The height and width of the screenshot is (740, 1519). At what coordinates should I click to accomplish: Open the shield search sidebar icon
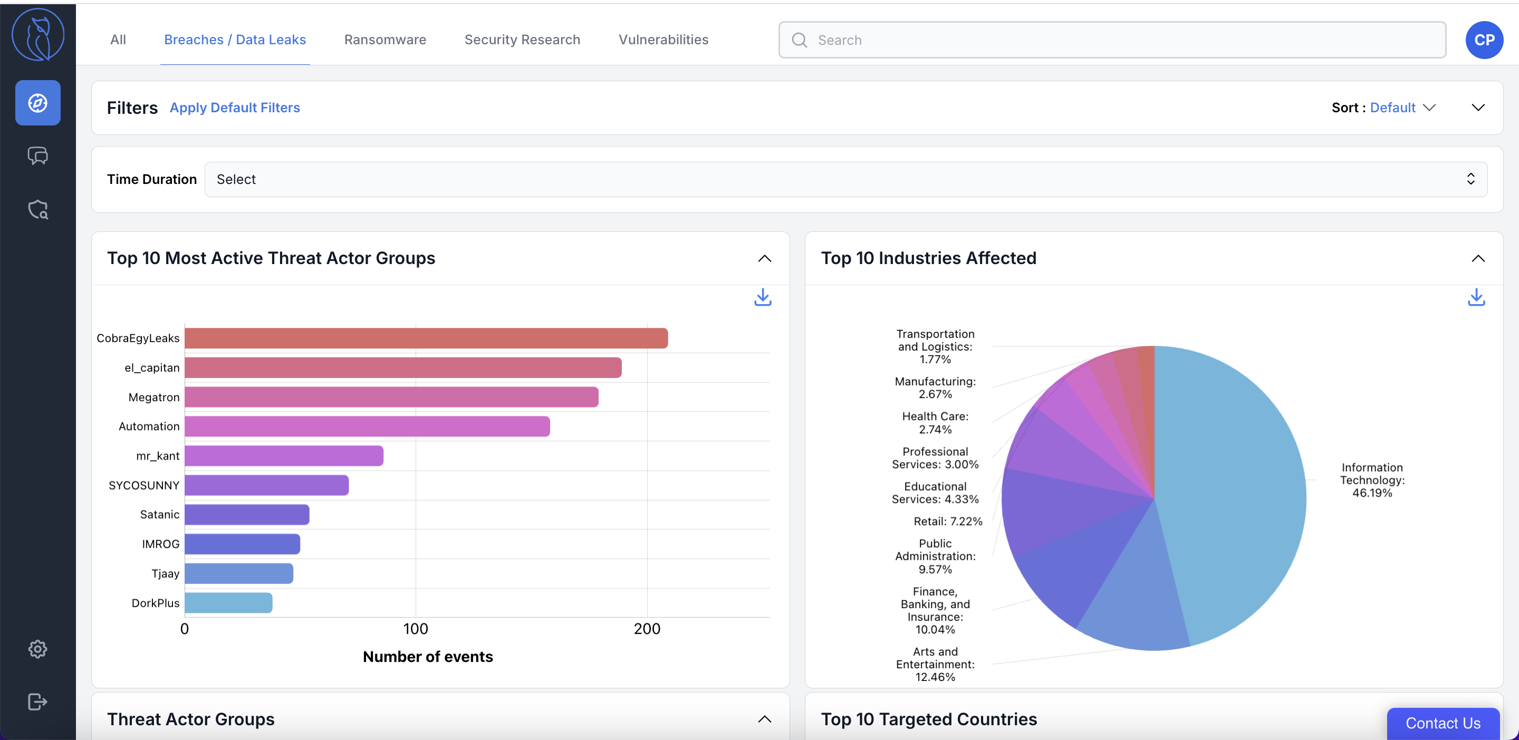(x=38, y=209)
